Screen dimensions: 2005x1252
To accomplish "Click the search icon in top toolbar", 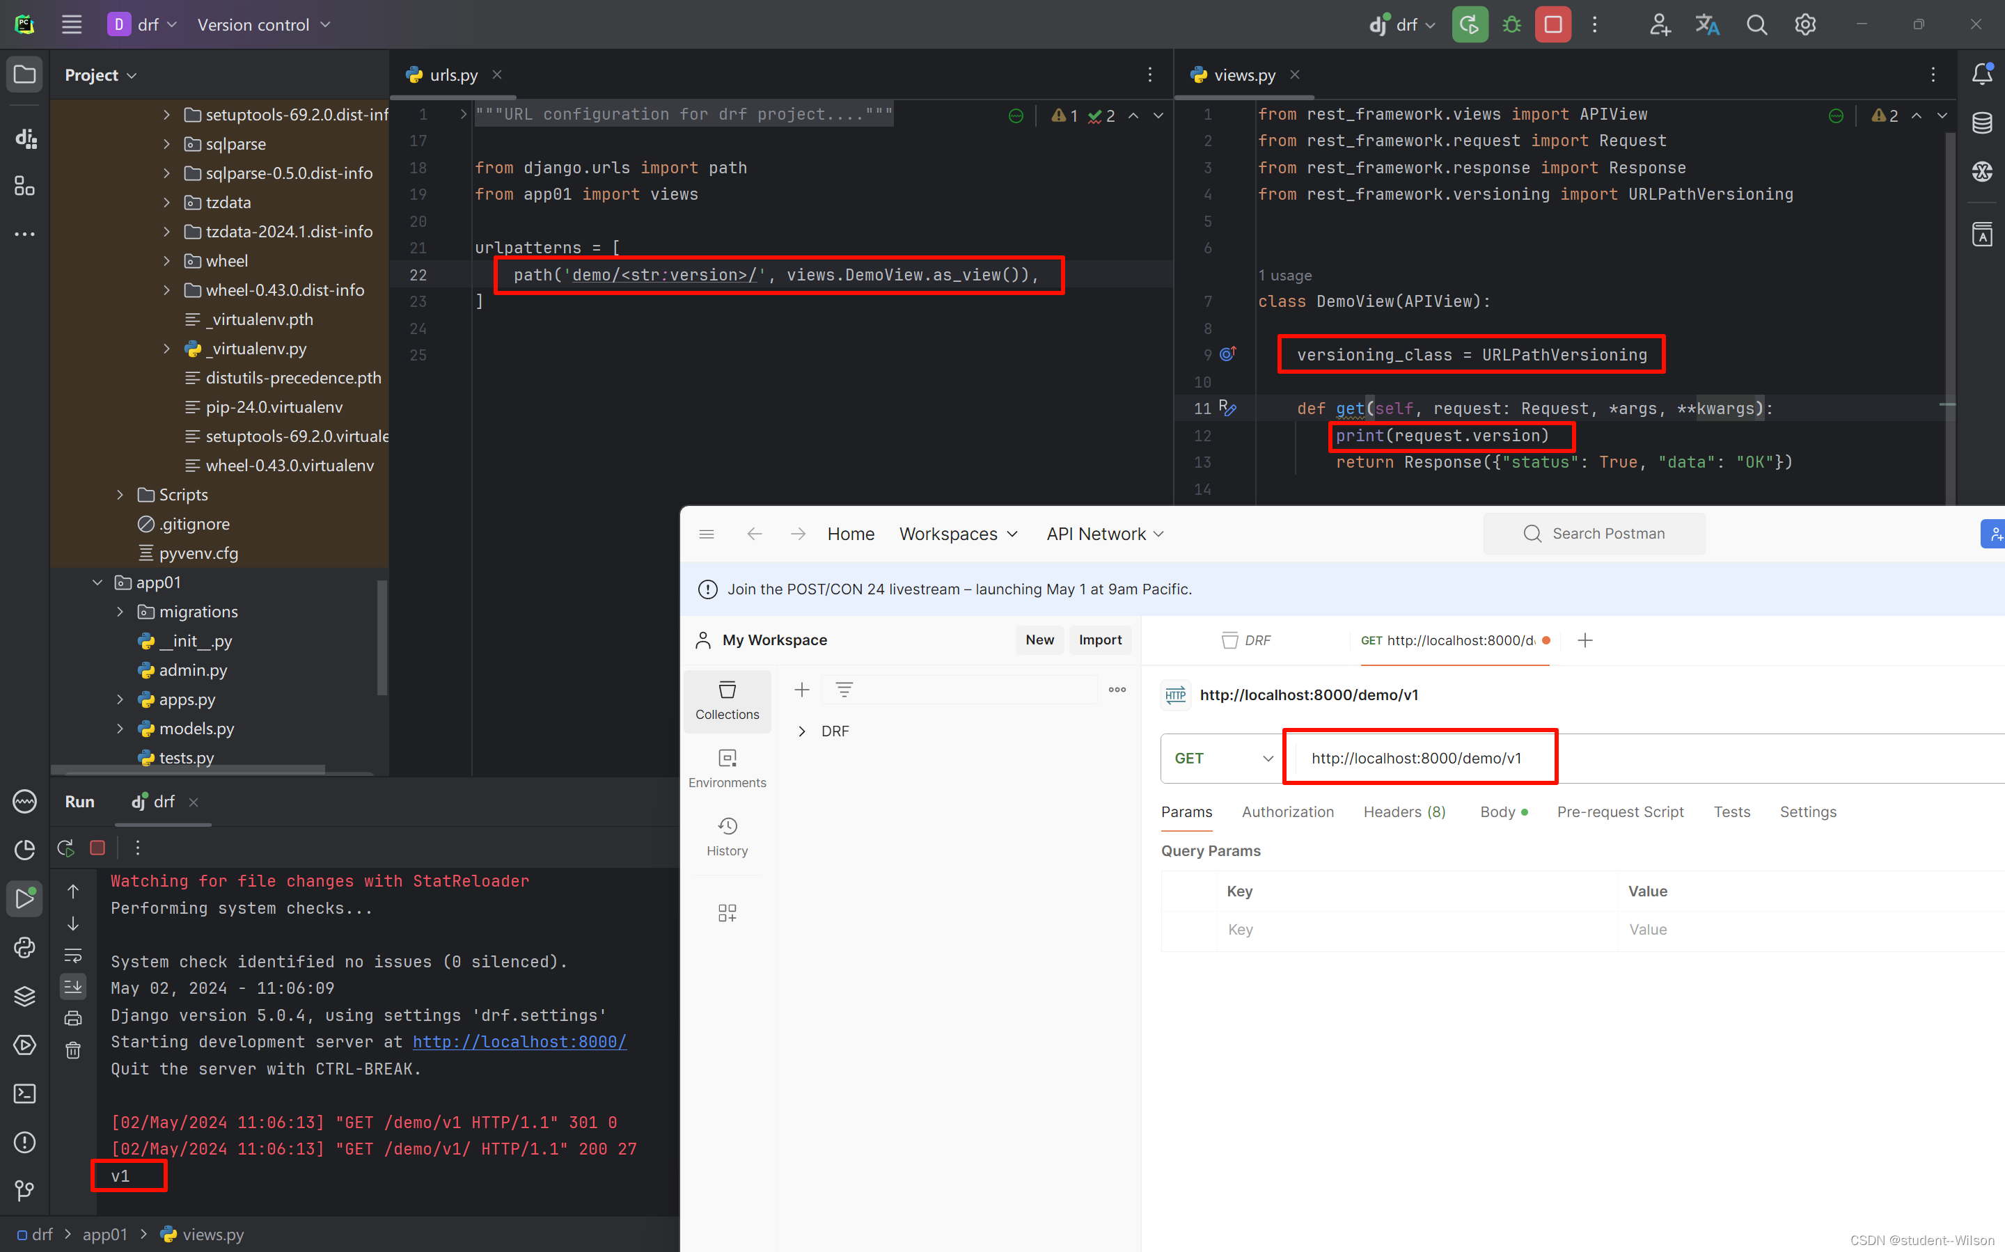I will pos(1757,24).
